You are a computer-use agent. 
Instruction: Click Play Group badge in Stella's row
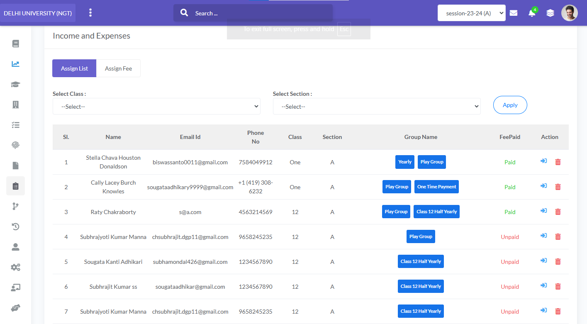[432, 162]
